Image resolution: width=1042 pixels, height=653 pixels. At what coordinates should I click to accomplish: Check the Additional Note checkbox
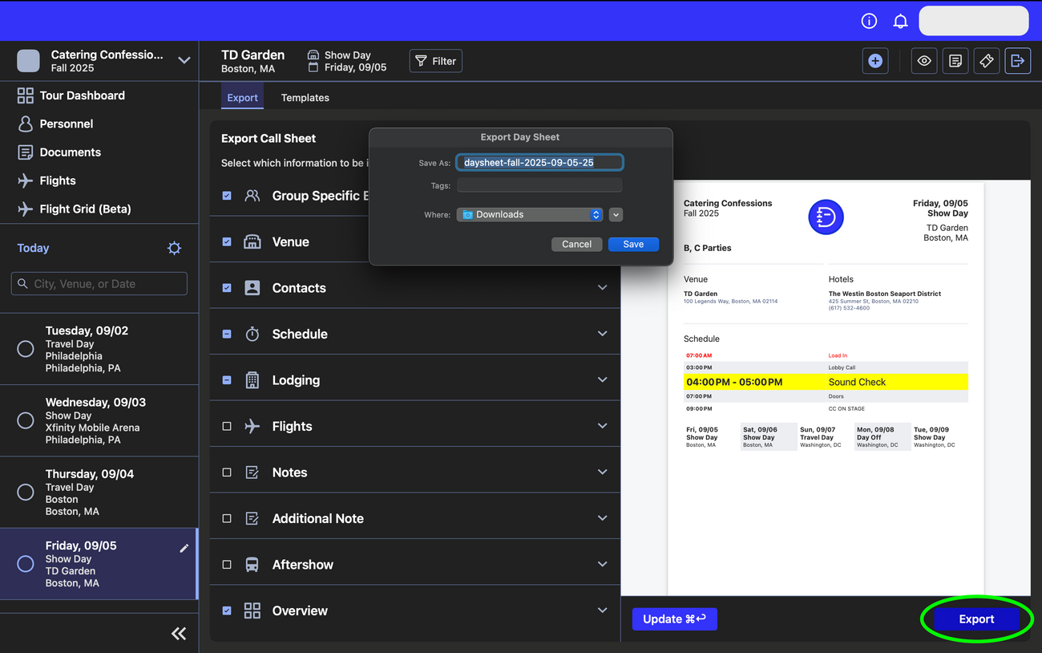tap(227, 518)
